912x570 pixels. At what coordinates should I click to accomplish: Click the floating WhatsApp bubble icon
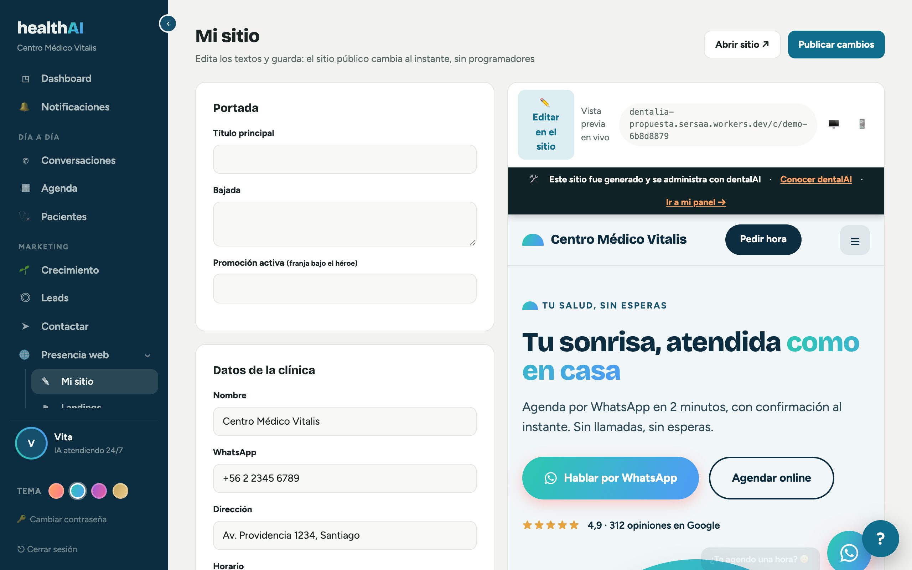849,553
